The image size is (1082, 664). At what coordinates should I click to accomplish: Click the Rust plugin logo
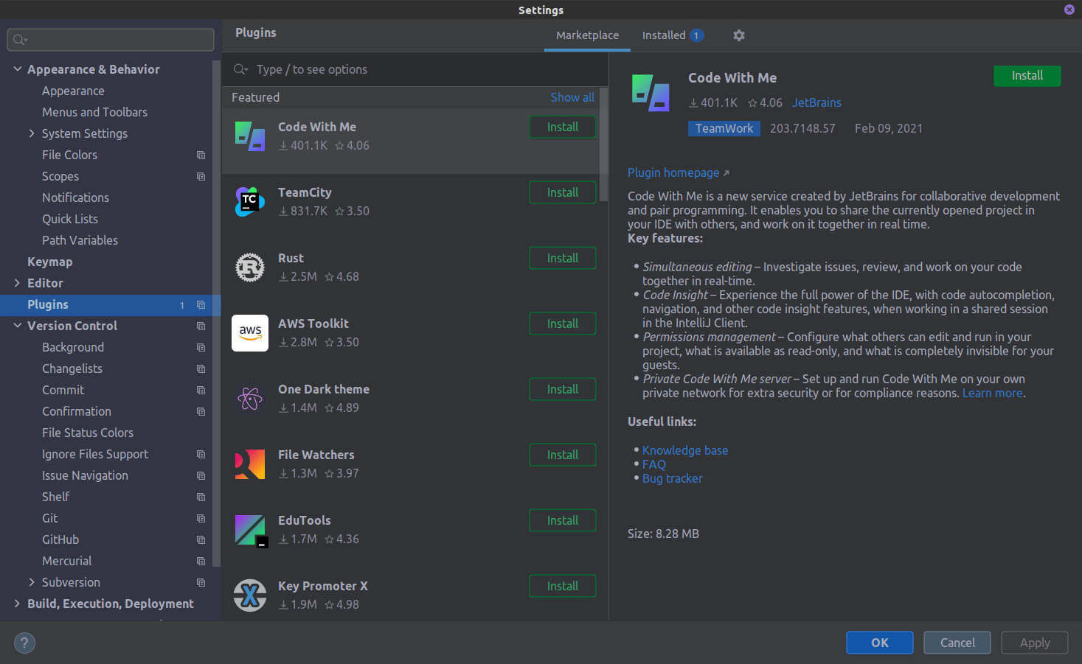coord(250,267)
